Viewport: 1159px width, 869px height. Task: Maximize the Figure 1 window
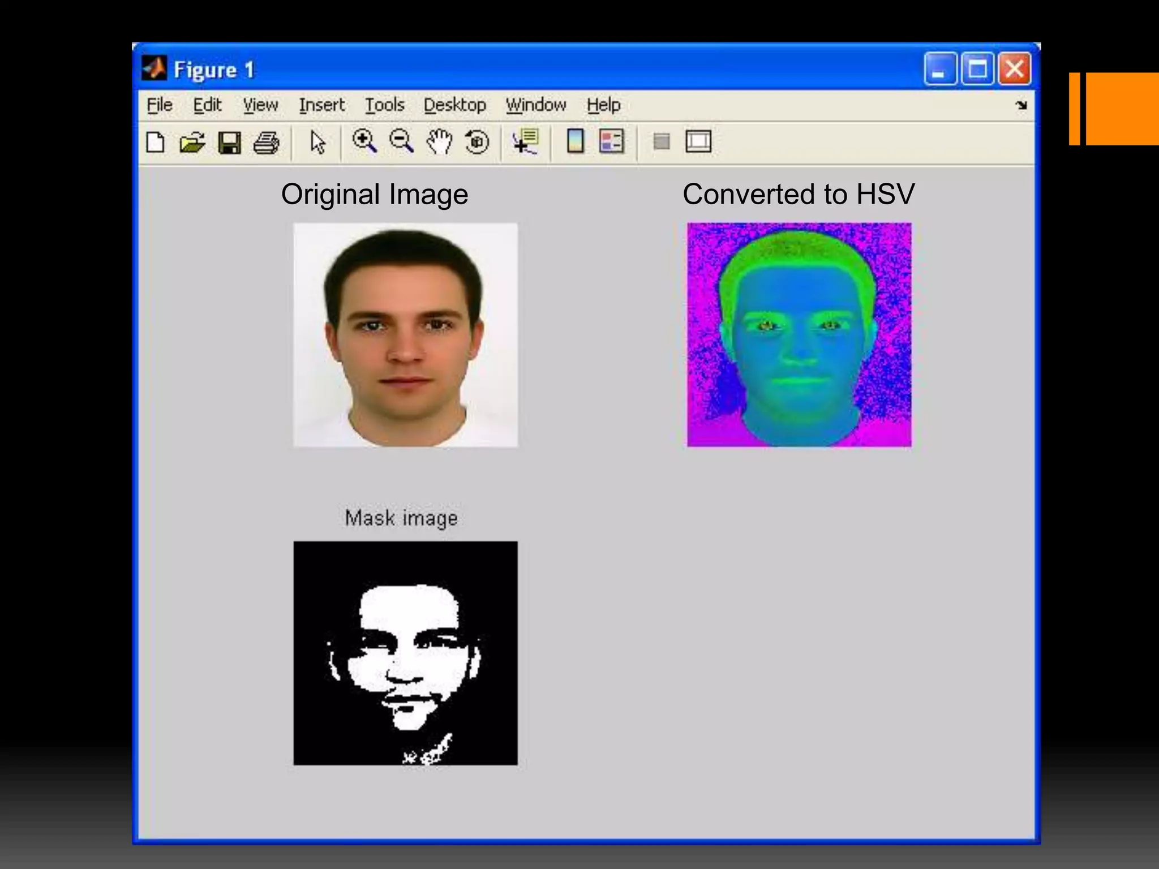(x=977, y=69)
